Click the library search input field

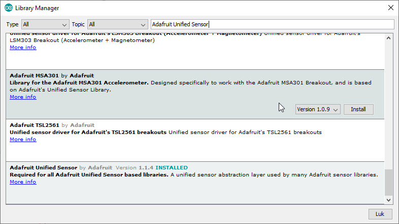(272, 24)
